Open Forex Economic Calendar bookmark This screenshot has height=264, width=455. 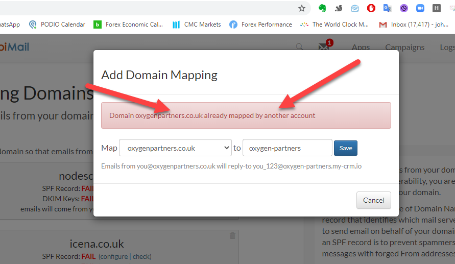click(128, 25)
